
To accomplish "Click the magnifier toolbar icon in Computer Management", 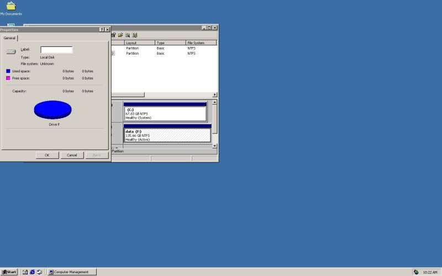I will point(128,35).
